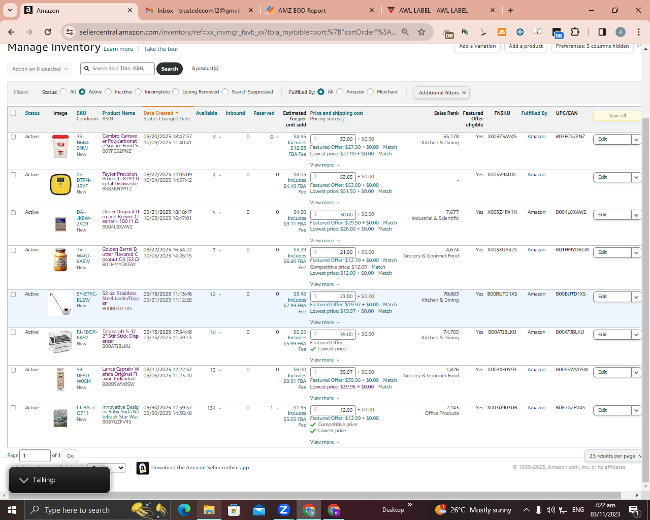Filter Fulfilled By Merchant radio button
Image resolution: width=650 pixels, height=520 pixels.
370,92
